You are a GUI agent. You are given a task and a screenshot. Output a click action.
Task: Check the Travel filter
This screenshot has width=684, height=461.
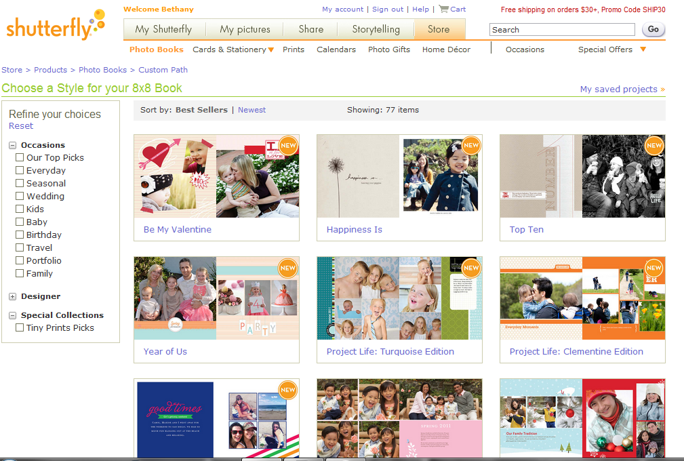[19, 247]
